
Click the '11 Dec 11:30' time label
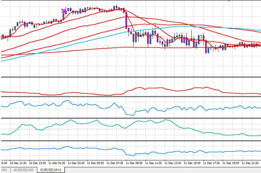click(153, 163)
